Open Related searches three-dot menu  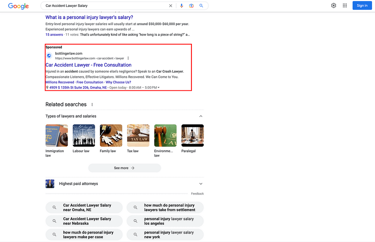click(92, 105)
